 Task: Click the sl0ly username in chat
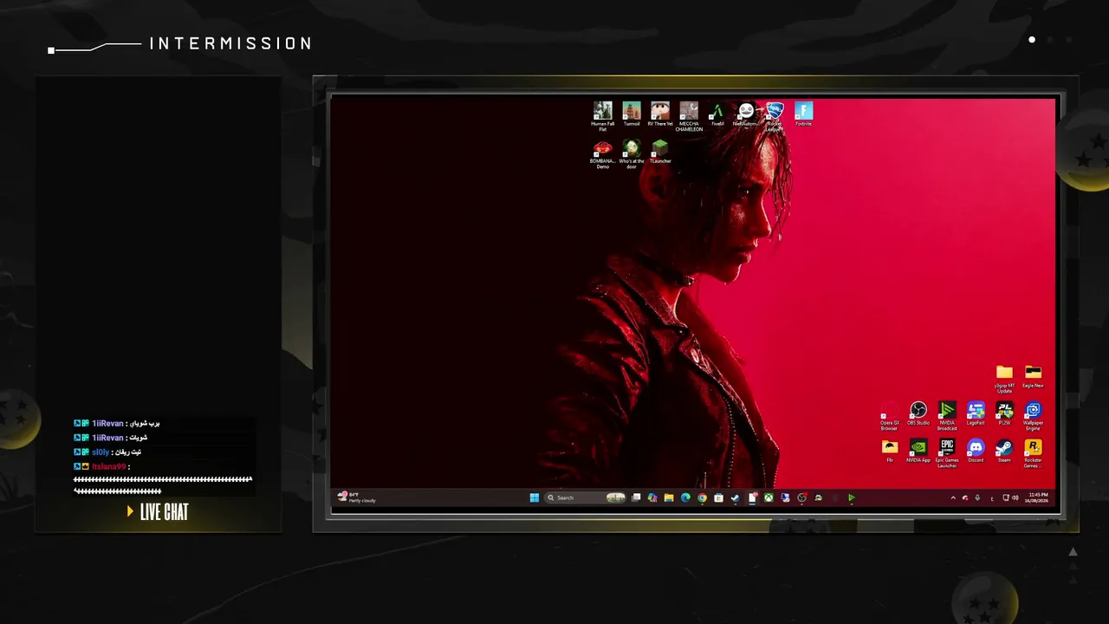pos(101,452)
